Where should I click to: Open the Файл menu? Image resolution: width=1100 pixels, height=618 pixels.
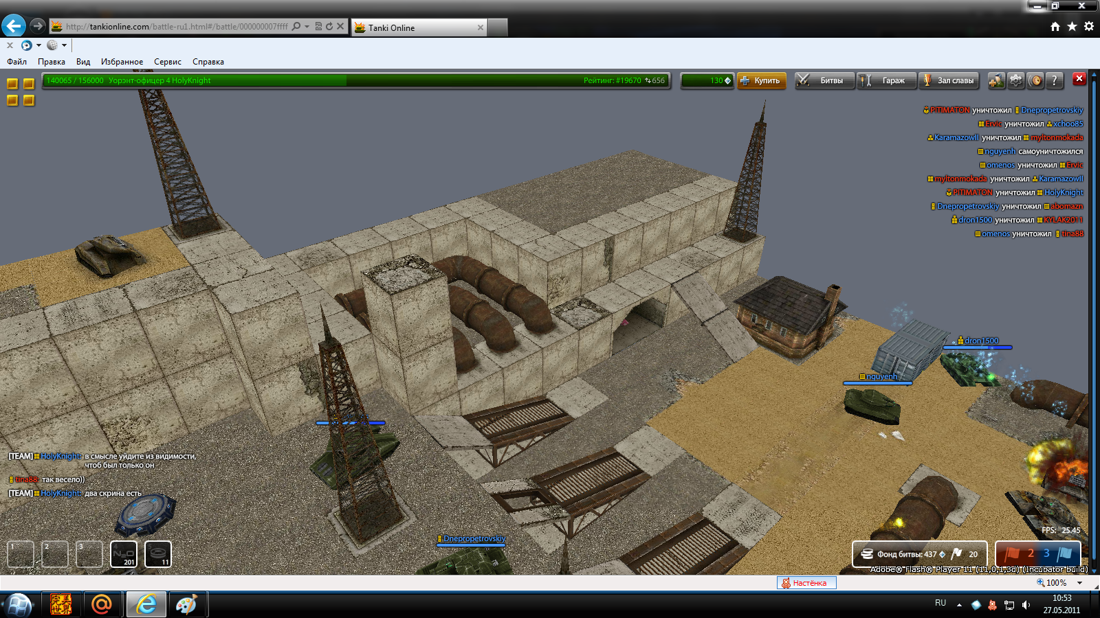click(17, 62)
